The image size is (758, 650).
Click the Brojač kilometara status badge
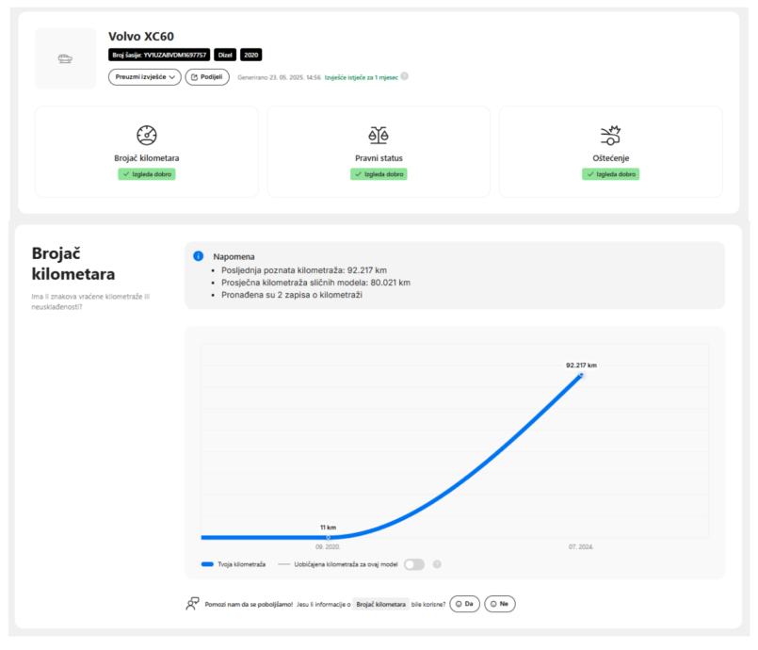(147, 174)
